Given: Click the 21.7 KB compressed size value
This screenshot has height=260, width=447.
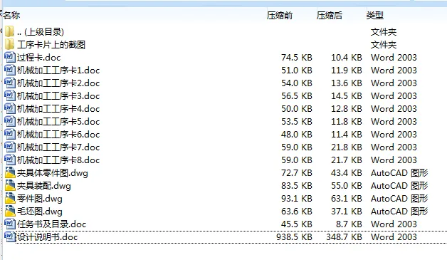Looking at the screenshot, I should pos(347,160).
